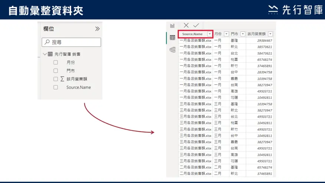The width and height of the screenshot is (325, 183).
Task: Check the 月份 field checkbox
Action: pyautogui.click(x=56, y=62)
